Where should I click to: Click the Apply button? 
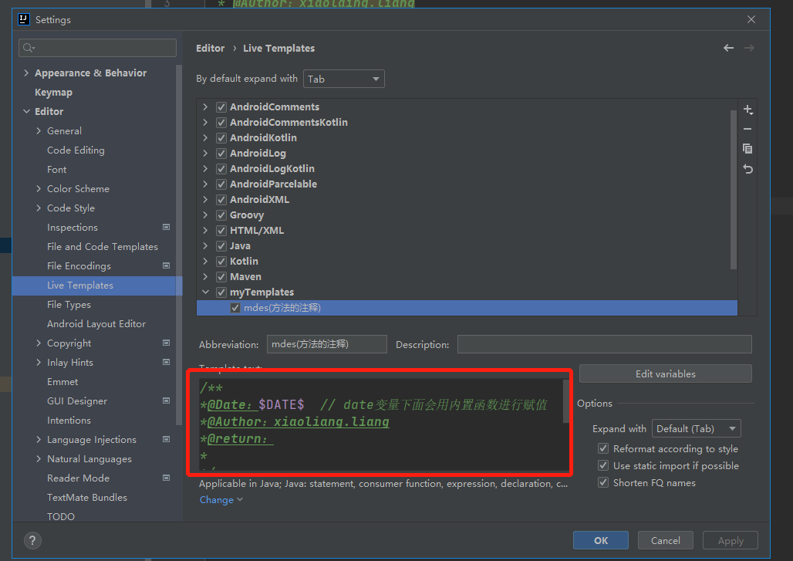pyautogui.click(x=731, y=540)
